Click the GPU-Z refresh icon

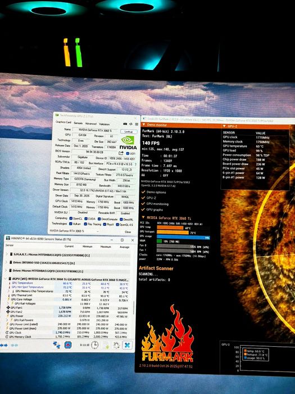(x=131, y=124)
